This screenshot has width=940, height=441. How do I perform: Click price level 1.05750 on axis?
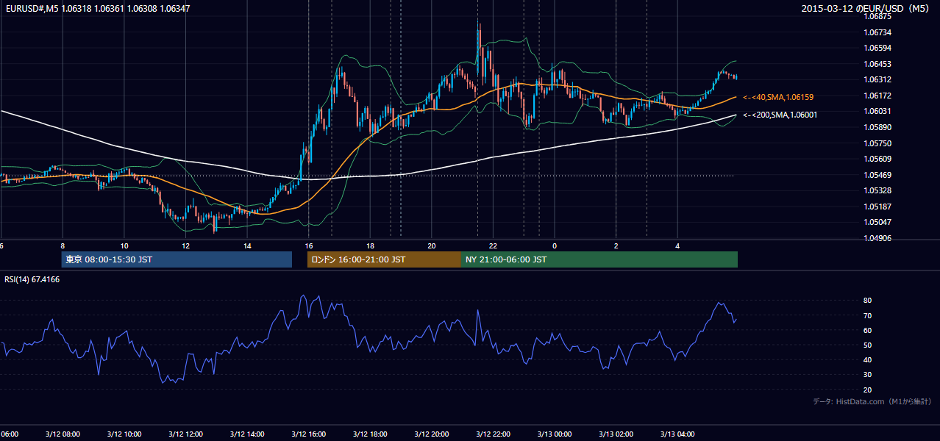point(877,143)
